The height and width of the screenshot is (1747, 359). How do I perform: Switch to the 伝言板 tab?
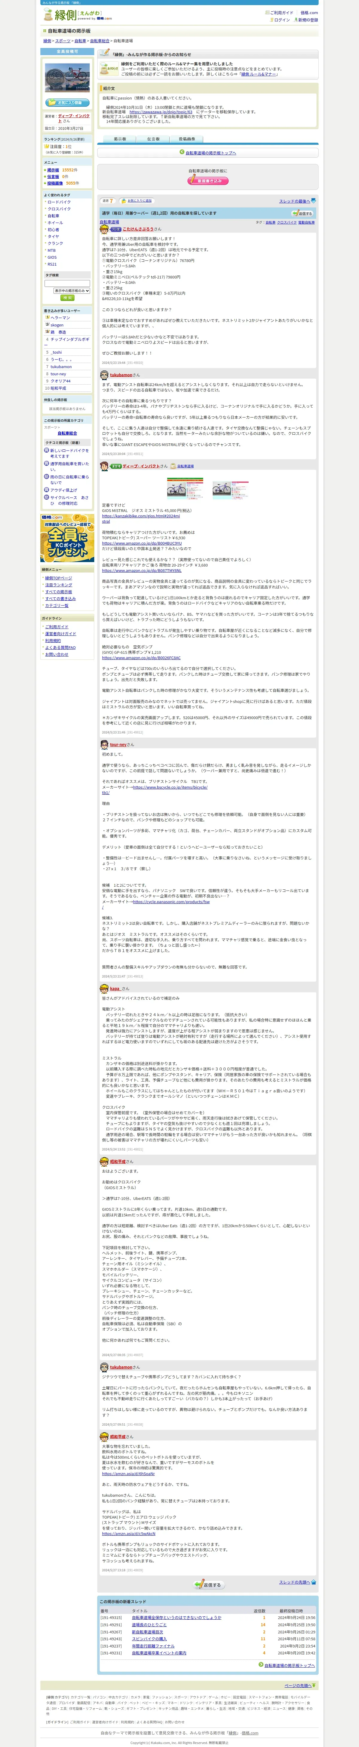[153, 139]
